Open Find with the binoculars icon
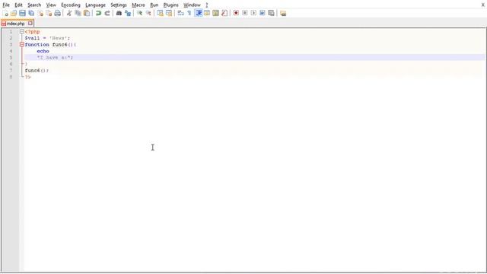The image size is (487, 274). 119,13
